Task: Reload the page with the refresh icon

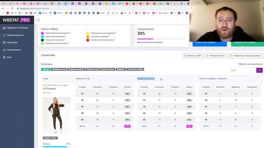Action: (12, 8)
